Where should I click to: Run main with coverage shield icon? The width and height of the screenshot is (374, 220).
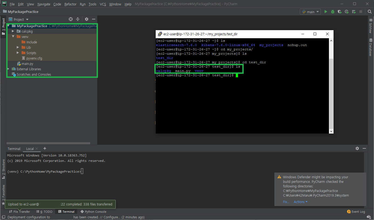point(340,12)
